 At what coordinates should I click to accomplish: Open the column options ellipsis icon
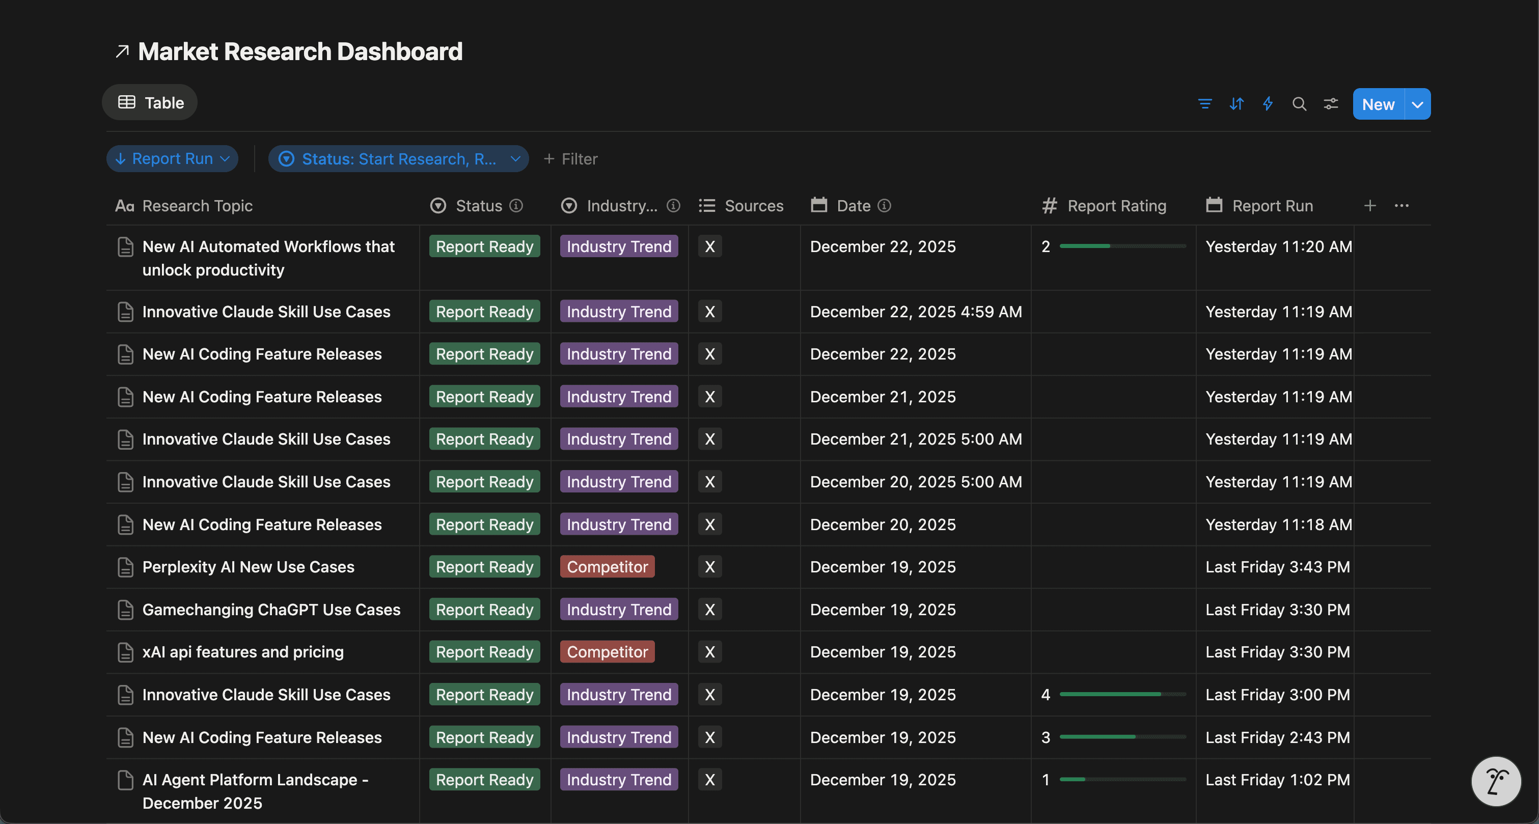[1402, 206]
